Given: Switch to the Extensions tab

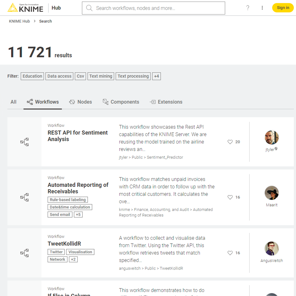Looking at the screenshot, I should (166, 102).
